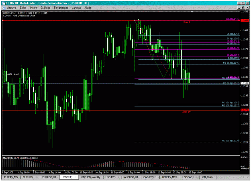Switch to the USDJPY,M15 chart tab
This screenshot has height=181, width=251.
169,177
